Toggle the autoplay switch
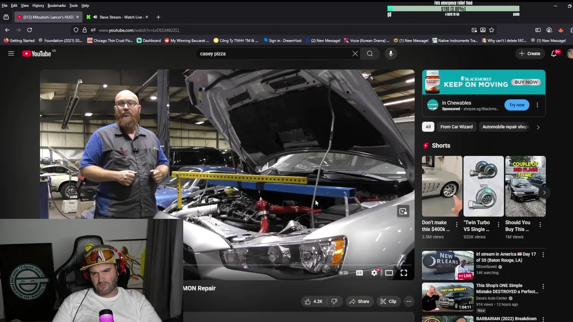Viewport: 573px width, 322px height. pyautogui.click(x=343, y=273)
